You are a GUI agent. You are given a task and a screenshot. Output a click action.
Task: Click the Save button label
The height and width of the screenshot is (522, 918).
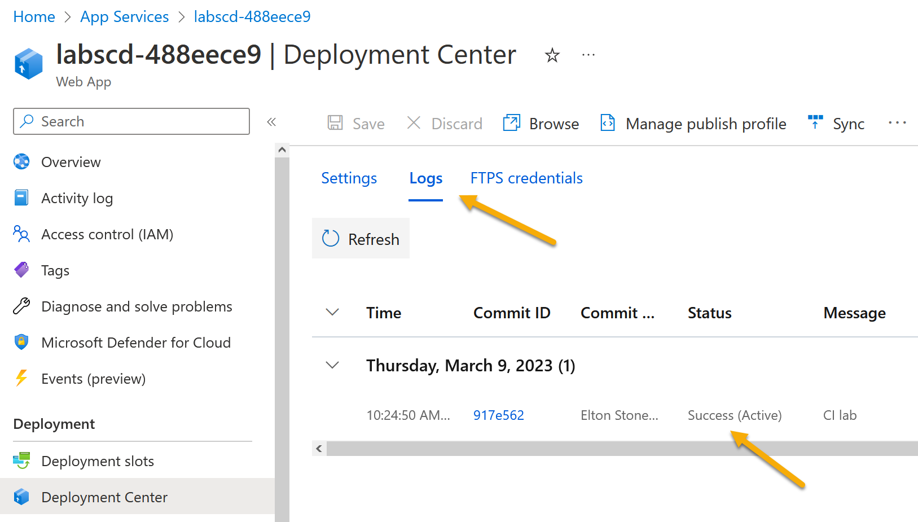[x=368, y=124]
